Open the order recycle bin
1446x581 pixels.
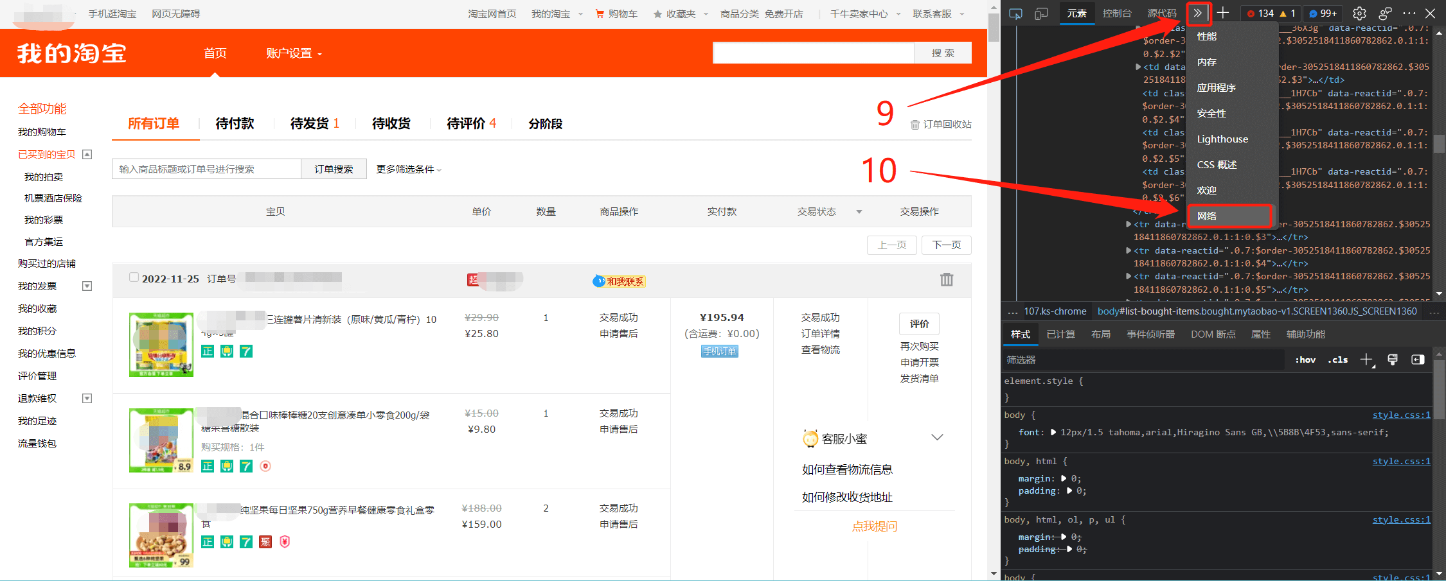pos(941,124)
